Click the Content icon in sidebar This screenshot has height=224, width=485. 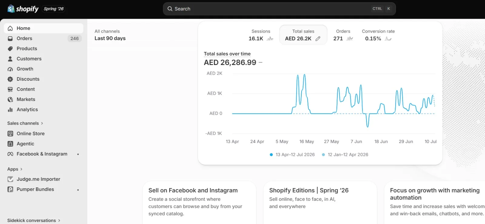point(10,89)
